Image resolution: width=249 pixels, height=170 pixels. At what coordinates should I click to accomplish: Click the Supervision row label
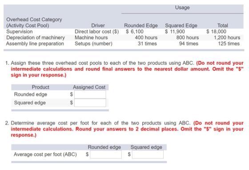coord(20,32)
